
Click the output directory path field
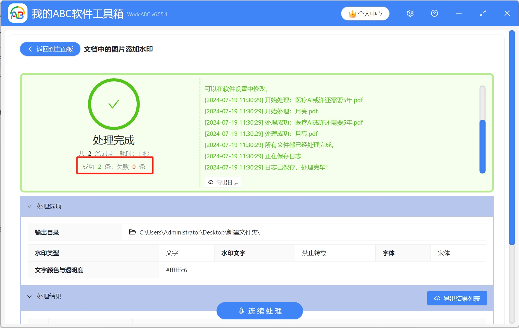[200, 232]
